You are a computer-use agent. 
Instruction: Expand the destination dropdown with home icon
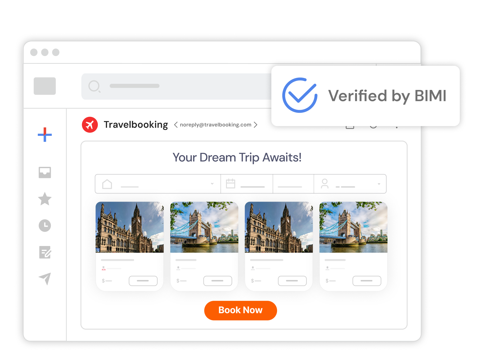(x=158, y=184)
